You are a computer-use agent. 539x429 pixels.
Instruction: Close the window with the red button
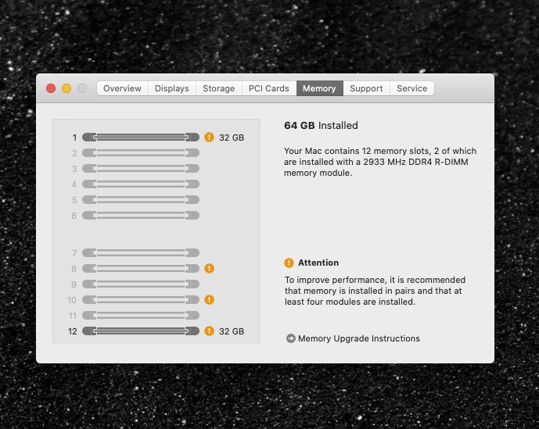click(x=51, y=88)
